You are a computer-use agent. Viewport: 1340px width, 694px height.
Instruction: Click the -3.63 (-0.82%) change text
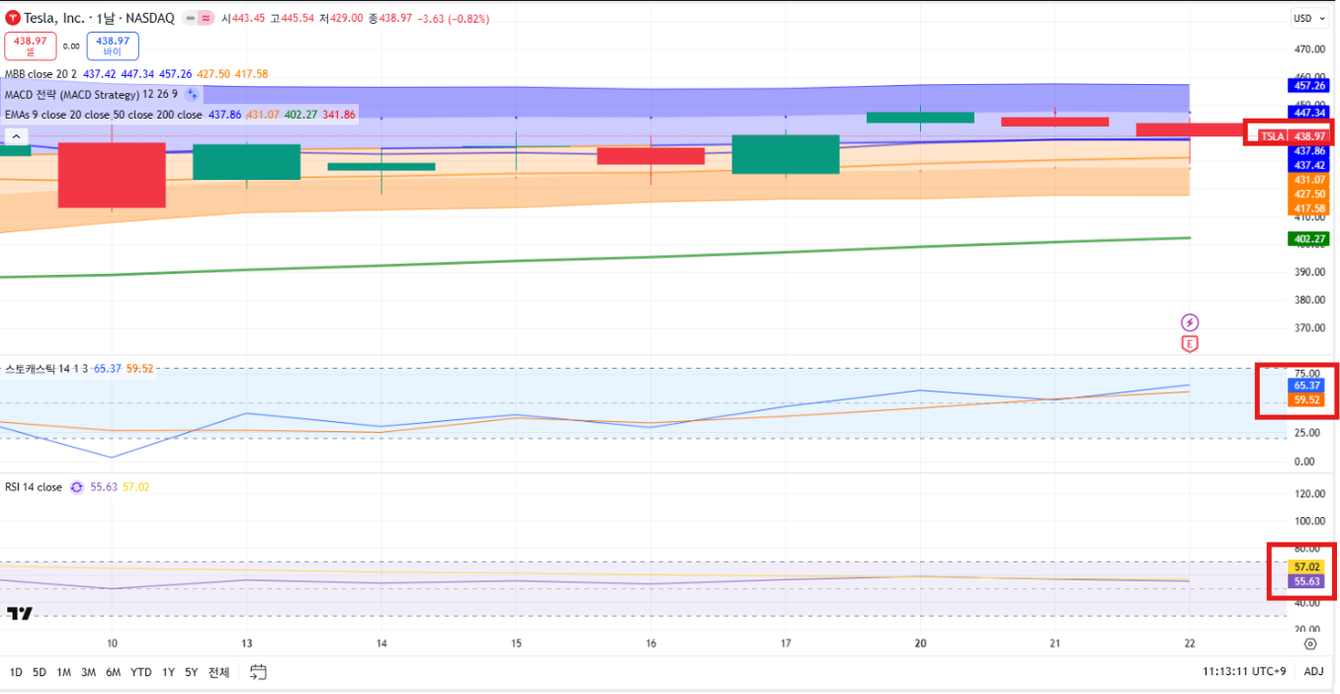[x=452, y=18]
